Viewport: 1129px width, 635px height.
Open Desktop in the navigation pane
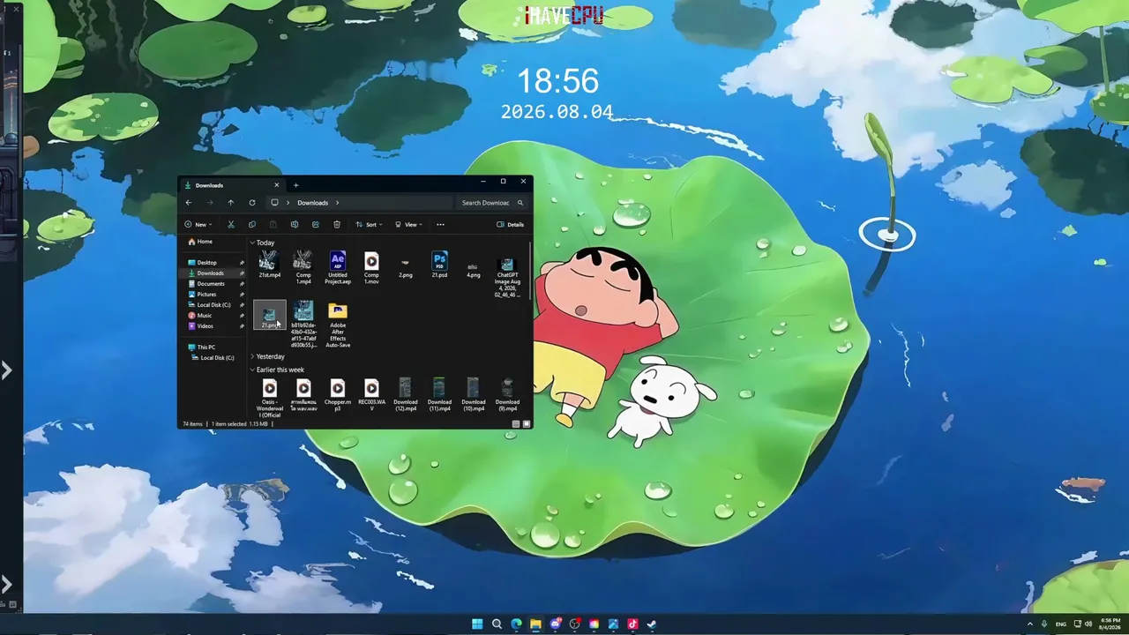(203, 263)
